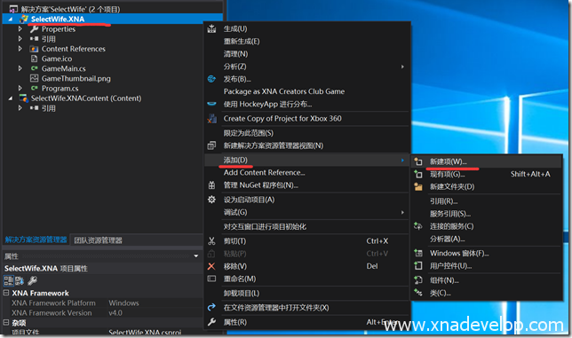Choose 卸载项目(L) menu entry
Image resolution: width=572 pixels, height=338 pixels.
(x=306, y=294)
